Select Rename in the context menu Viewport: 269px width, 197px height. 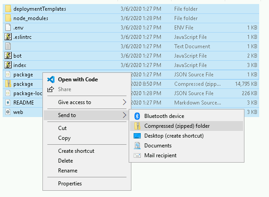click(x=67, y=170)
